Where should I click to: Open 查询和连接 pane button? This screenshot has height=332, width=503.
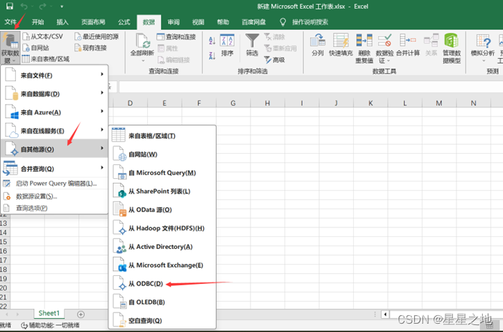click(176, 37)
